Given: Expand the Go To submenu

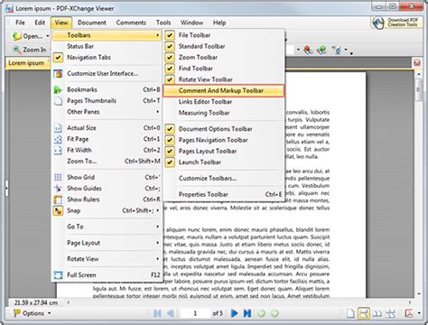Looking at the screenshot, I should [x=107, y=227].
